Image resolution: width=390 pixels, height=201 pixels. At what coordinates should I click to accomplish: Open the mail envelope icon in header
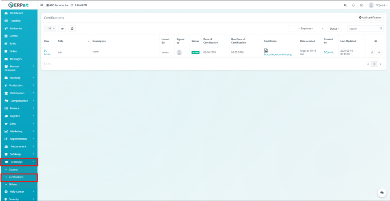coord(361,5)
